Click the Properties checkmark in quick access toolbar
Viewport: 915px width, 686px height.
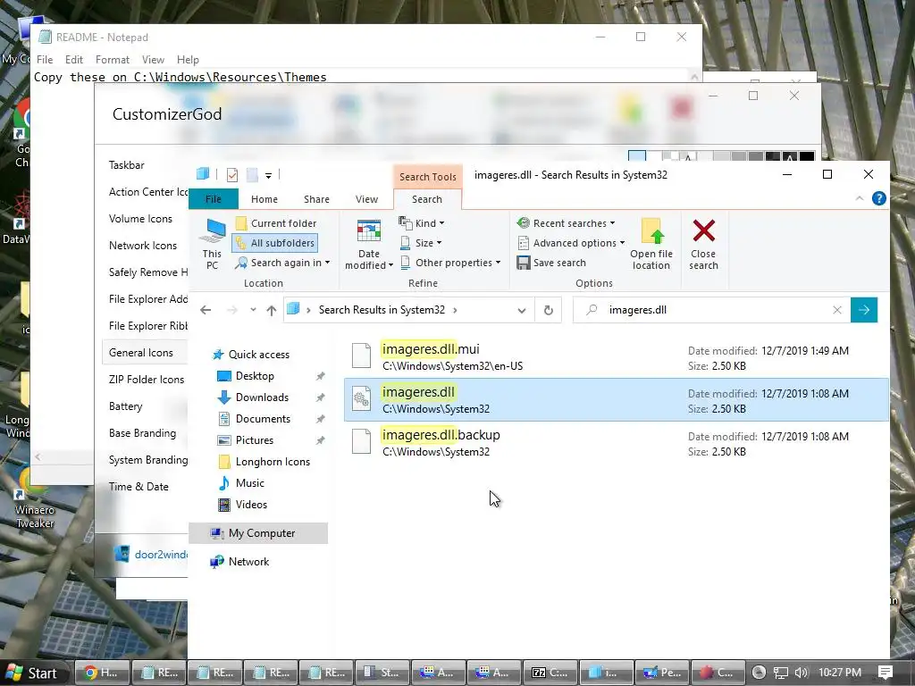[x=232, y=174]
